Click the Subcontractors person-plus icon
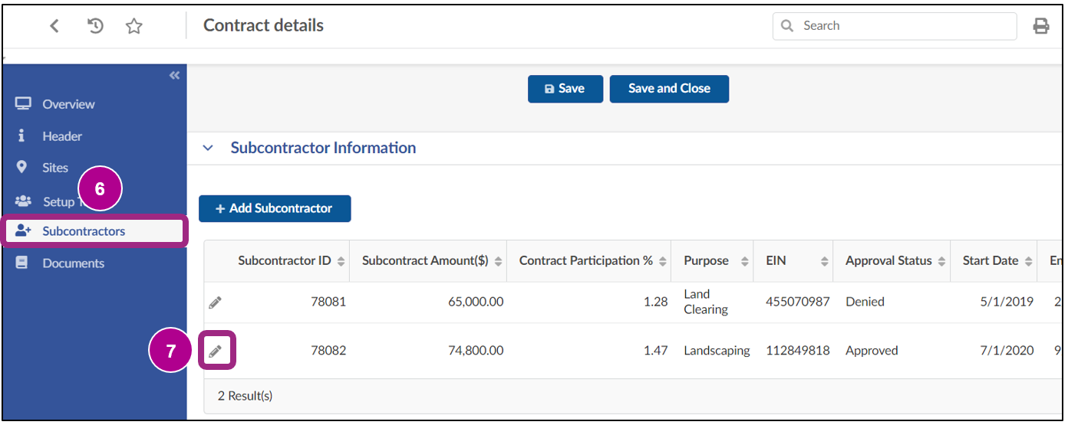The image size is (1068, 425). pyautogui.click(x=23, y=230)
